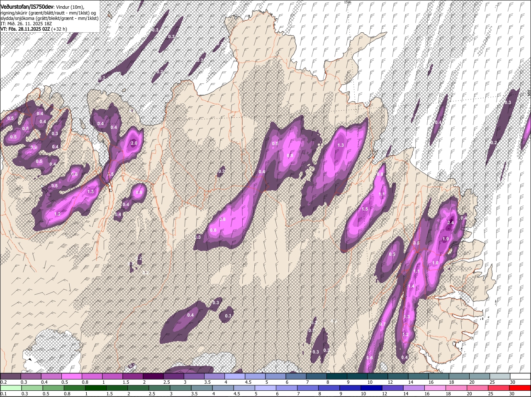
Task: Click the '0.2' label on snow legend row
Action: pyautogui.click(x=3, y=382)
